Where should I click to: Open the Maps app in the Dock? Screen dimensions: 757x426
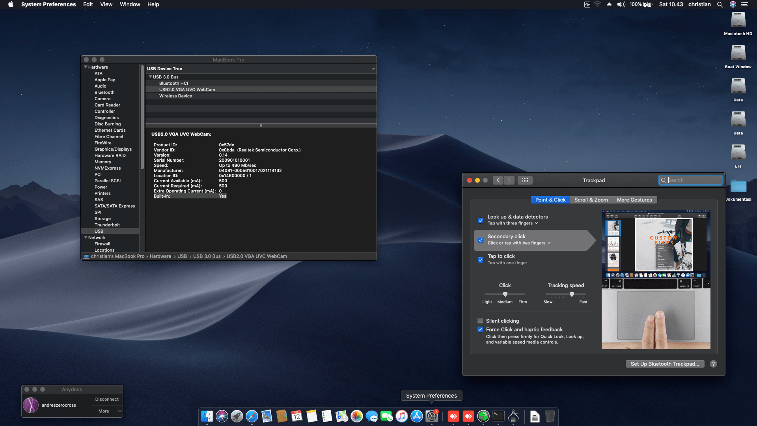click(x=342, y=416)
